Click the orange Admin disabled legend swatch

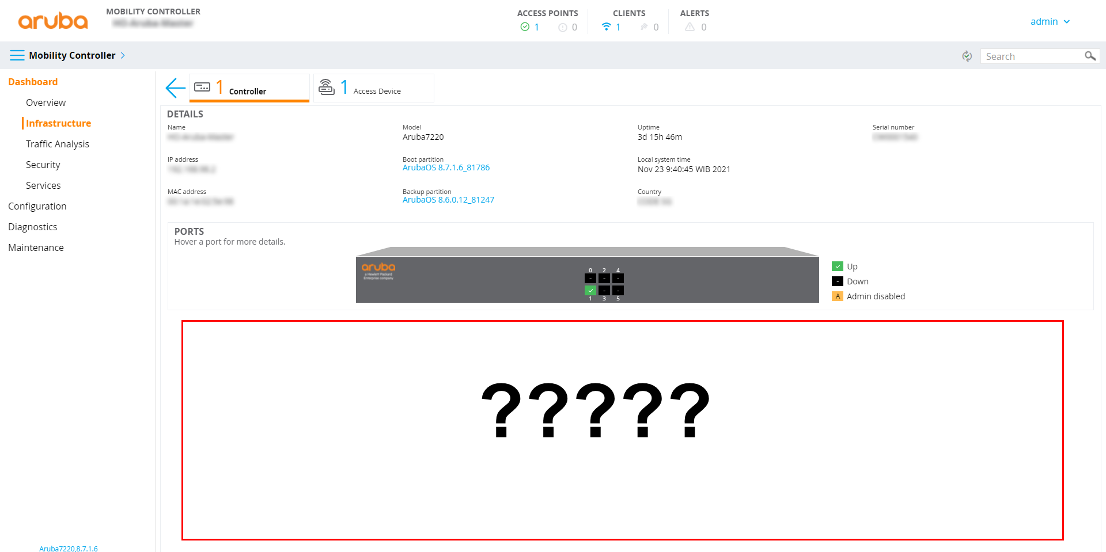click(838, 296)
